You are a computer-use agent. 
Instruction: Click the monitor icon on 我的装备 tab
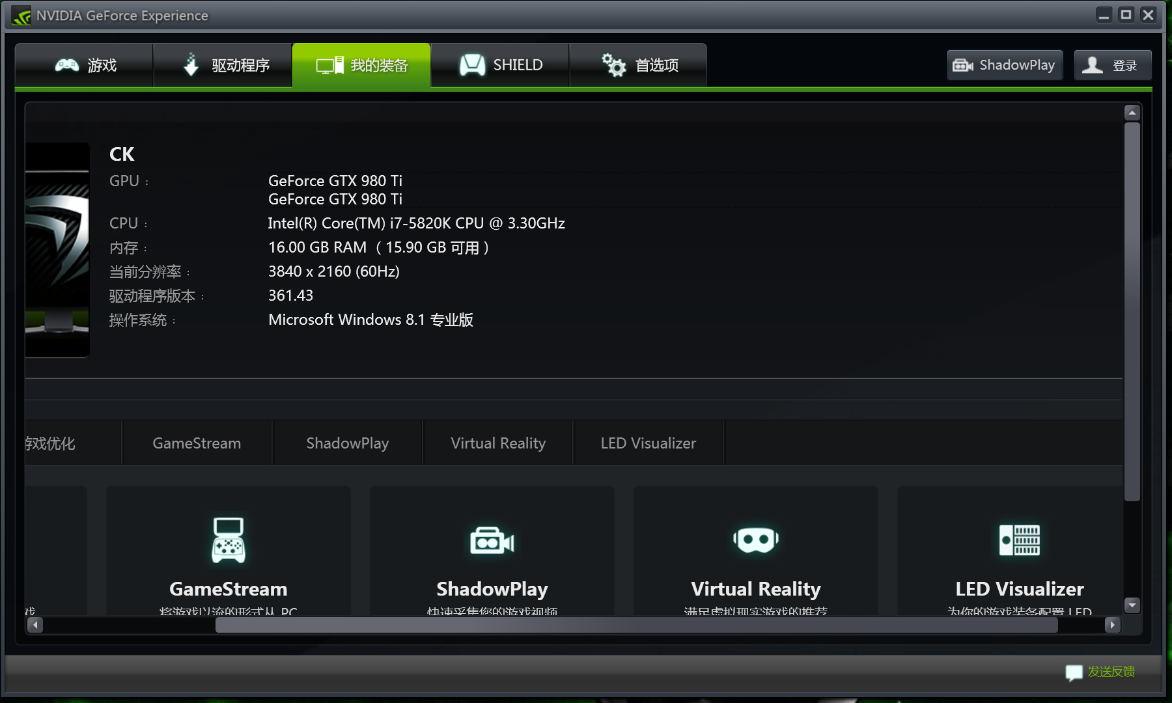click(x=329, y=65)
